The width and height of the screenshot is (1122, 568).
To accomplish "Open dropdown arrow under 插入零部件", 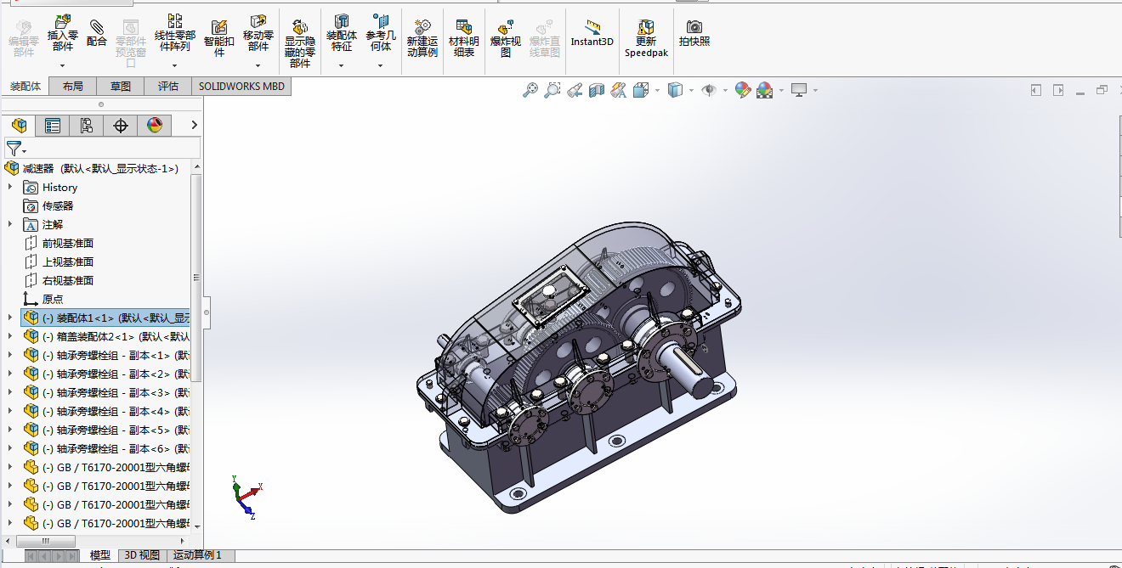I will 63,65.
